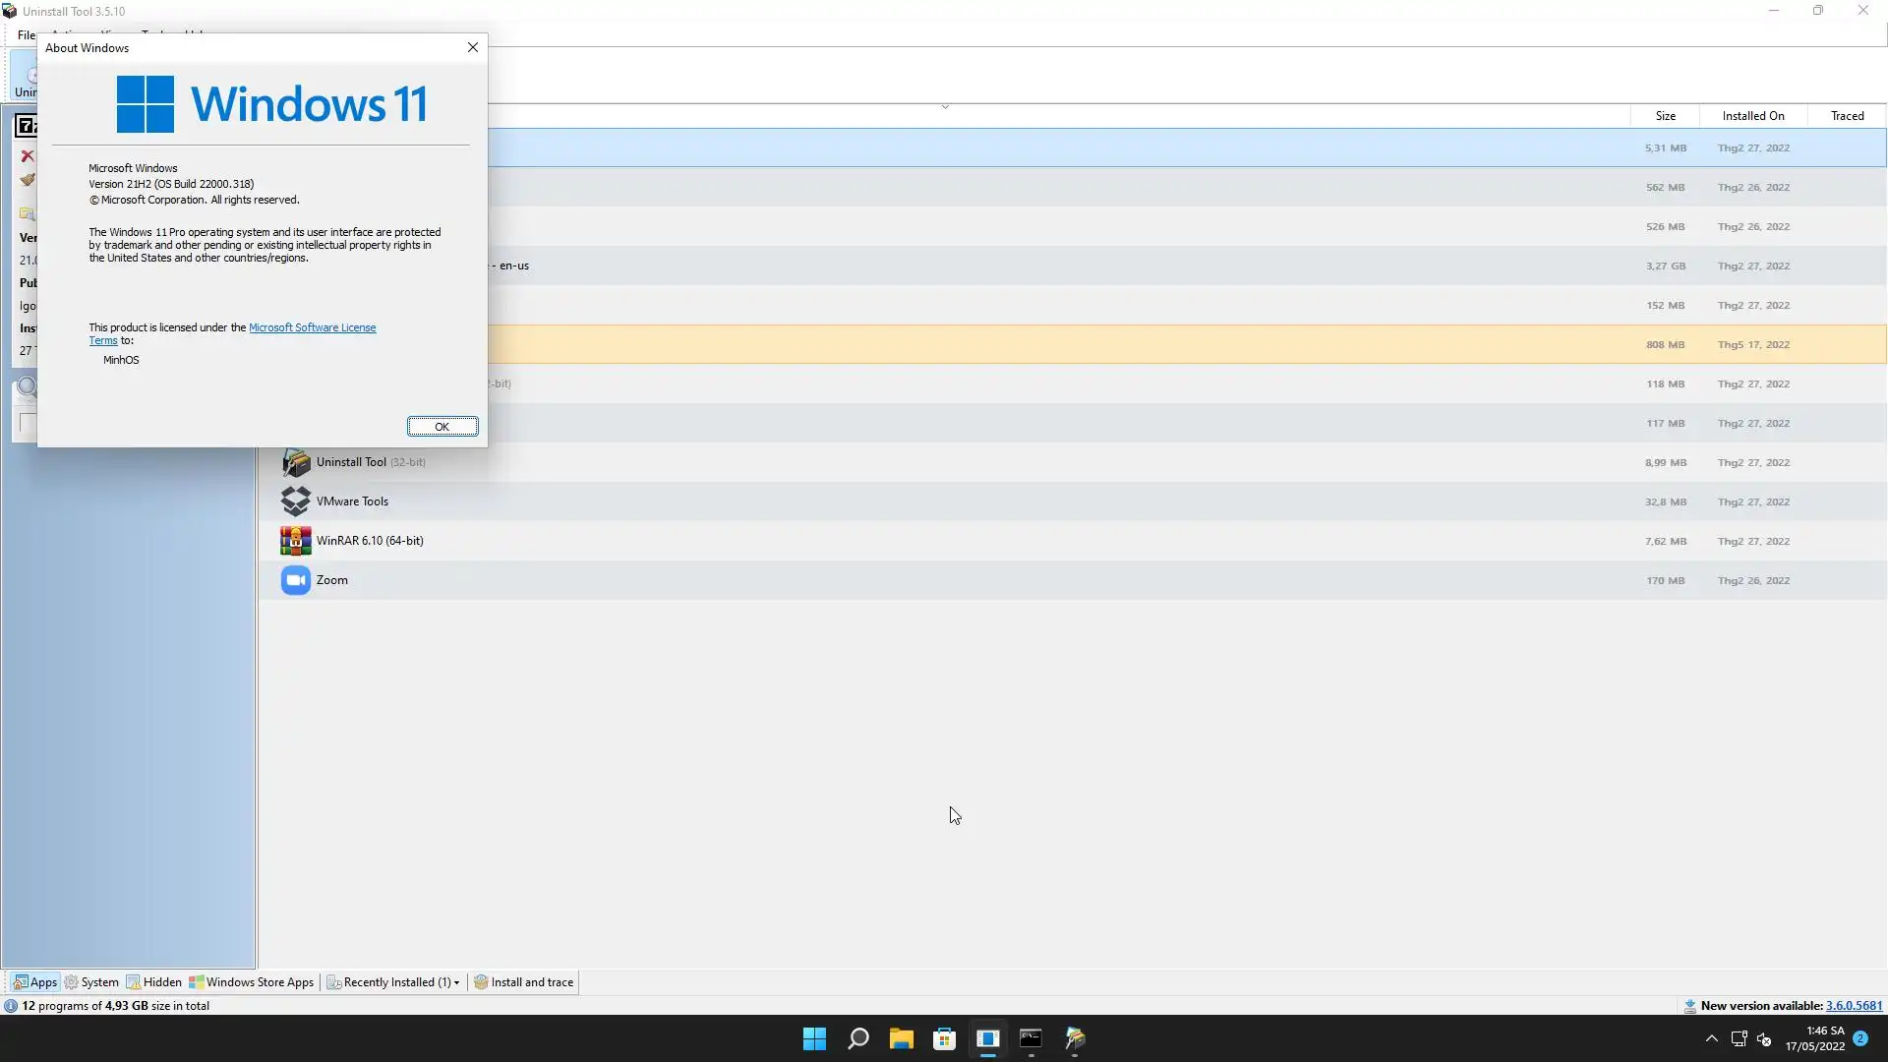Switch to the System tab
The width and height of the screenshot is (1888, 1062).
pos(91,982)
